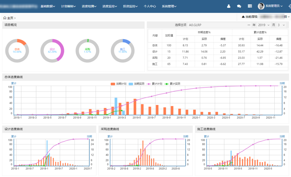Expand the 系统管理员 account dropdown
Viewport: 291px width, 177px height.
pos(274,6)
